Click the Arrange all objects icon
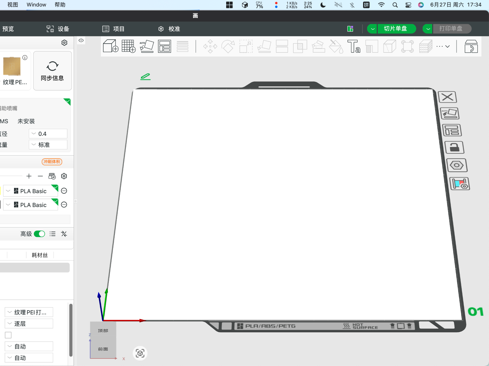489x366 pixels. pos(164,46)
